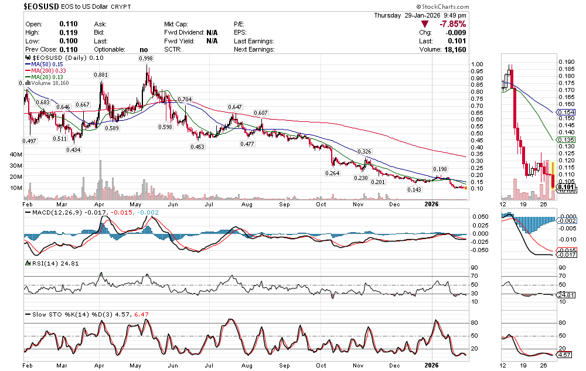Click the volume bars icon in legend
Screen dimensions: 586x371
[x=28, y=83]
